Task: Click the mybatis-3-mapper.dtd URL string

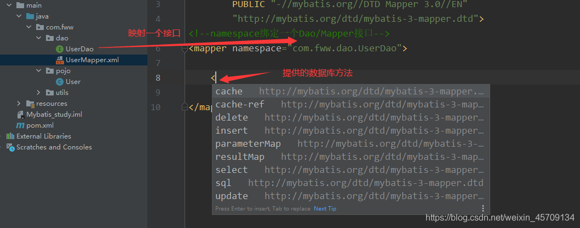Action: pyautogui.click(x=355, y=19)
